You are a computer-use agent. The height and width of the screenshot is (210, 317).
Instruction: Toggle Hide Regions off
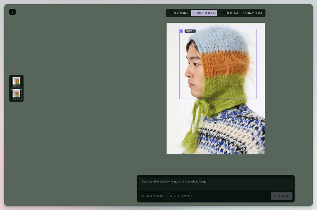point(204,13)
